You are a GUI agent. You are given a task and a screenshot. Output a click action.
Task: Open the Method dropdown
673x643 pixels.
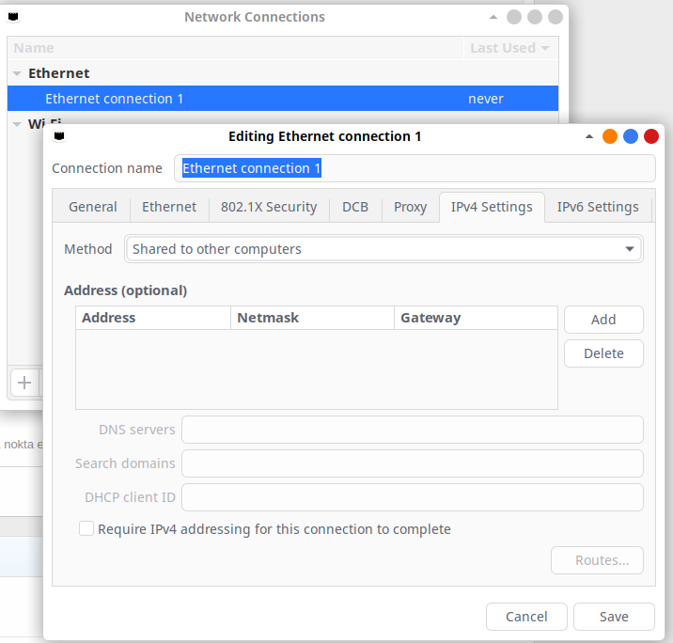tap(383, 249)
